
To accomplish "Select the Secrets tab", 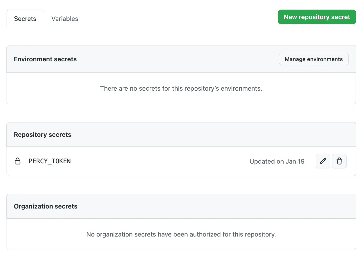I will point(25,19).
